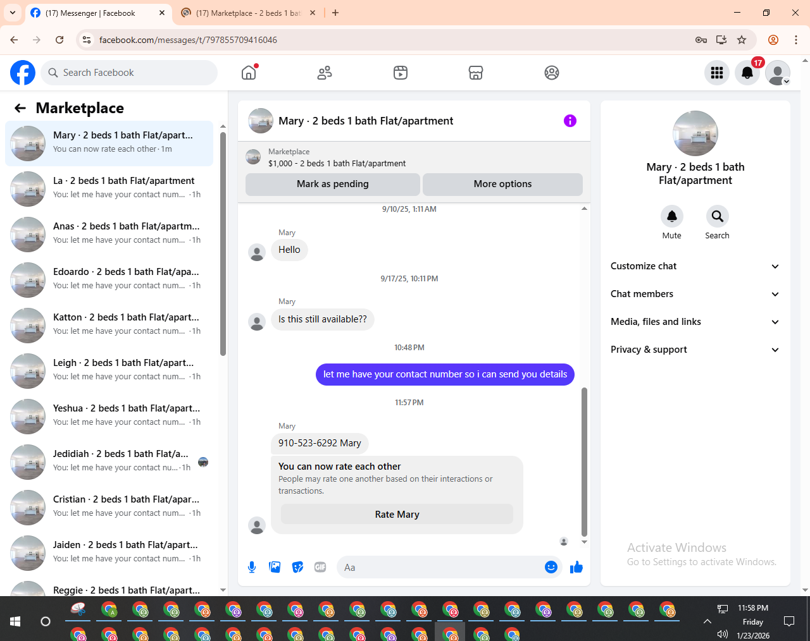Open the Facebook logo home link
The image size is (810, 641).
[x=23, y=73]
